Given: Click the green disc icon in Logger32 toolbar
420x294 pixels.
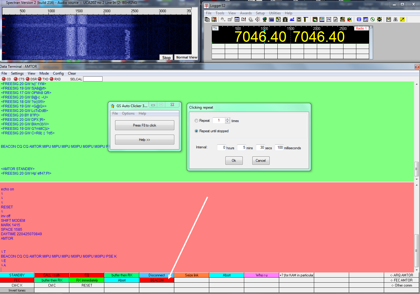Looking at the screenshot, I should point(372,19).
